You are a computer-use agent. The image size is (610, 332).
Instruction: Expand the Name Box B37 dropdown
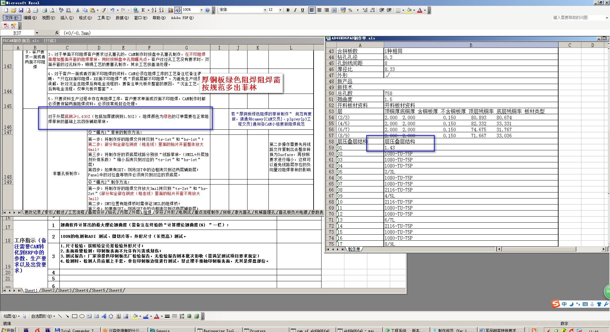pyautogui.click(x=37, y=33)
